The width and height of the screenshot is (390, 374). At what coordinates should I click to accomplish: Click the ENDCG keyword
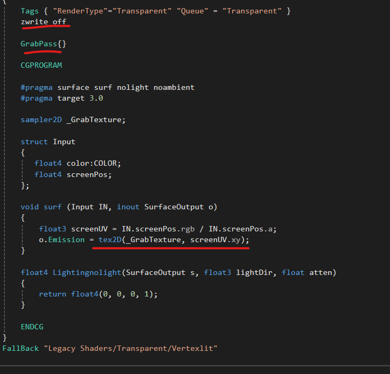[32, 327]
